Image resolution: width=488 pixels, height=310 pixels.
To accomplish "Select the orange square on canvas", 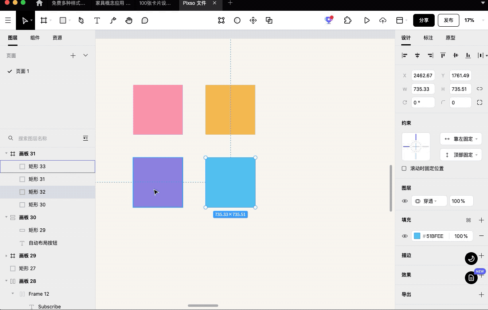I will point(230,110).
